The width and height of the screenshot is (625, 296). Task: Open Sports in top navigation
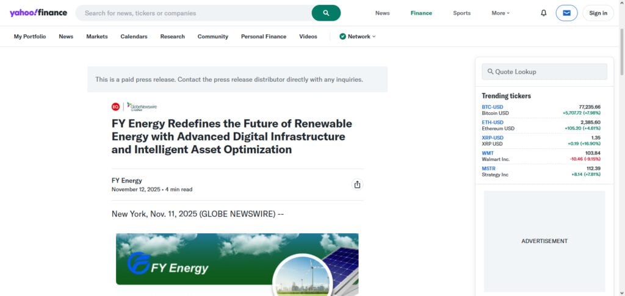coord(461,13)
